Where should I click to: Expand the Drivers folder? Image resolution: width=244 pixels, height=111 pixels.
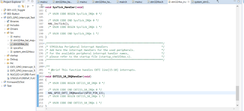[5, 29]
